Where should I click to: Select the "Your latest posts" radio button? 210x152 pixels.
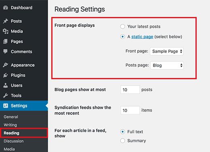pos(122,26)
